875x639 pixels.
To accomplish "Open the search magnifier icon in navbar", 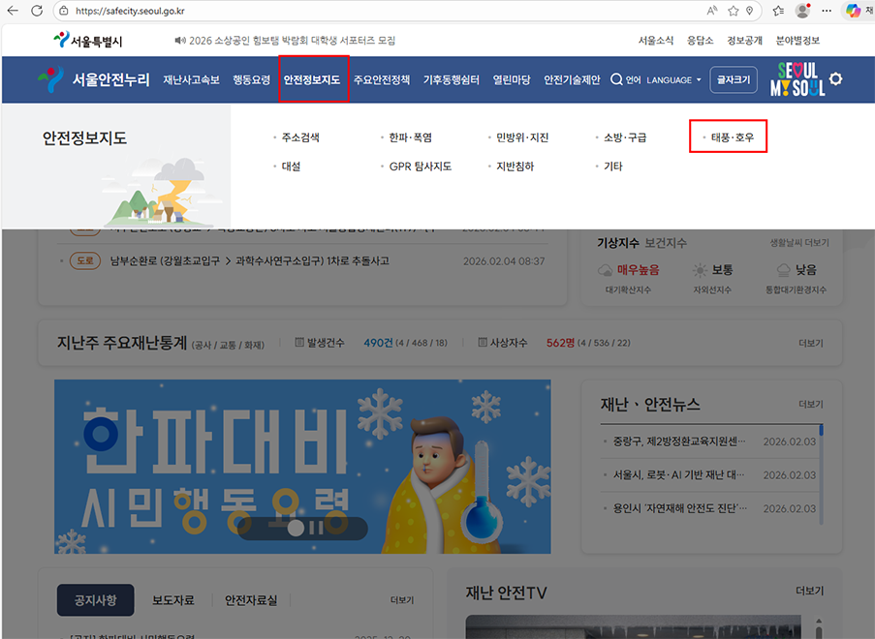I will pos(616,80).
